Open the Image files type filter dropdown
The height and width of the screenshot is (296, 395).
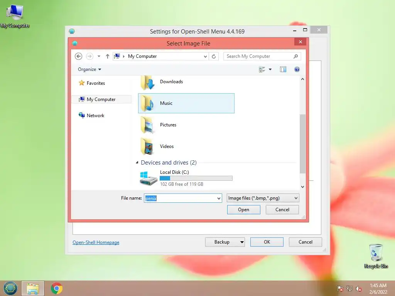(263, 198)
